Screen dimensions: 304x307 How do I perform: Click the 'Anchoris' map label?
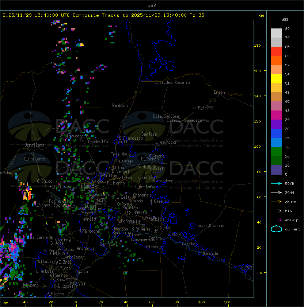point(85,248)
